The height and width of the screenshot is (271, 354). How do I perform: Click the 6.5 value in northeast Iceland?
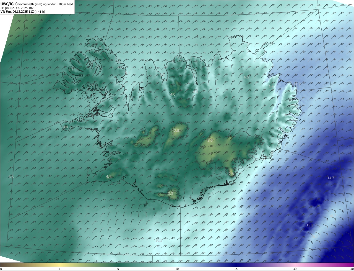[x=246, y=77]
